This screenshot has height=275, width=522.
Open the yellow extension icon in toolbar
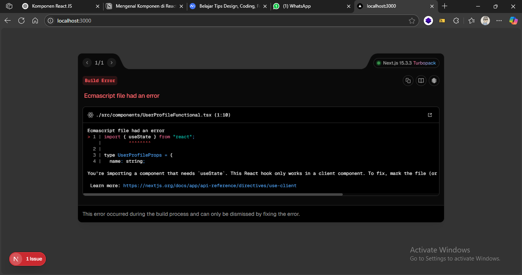point(442,21)
